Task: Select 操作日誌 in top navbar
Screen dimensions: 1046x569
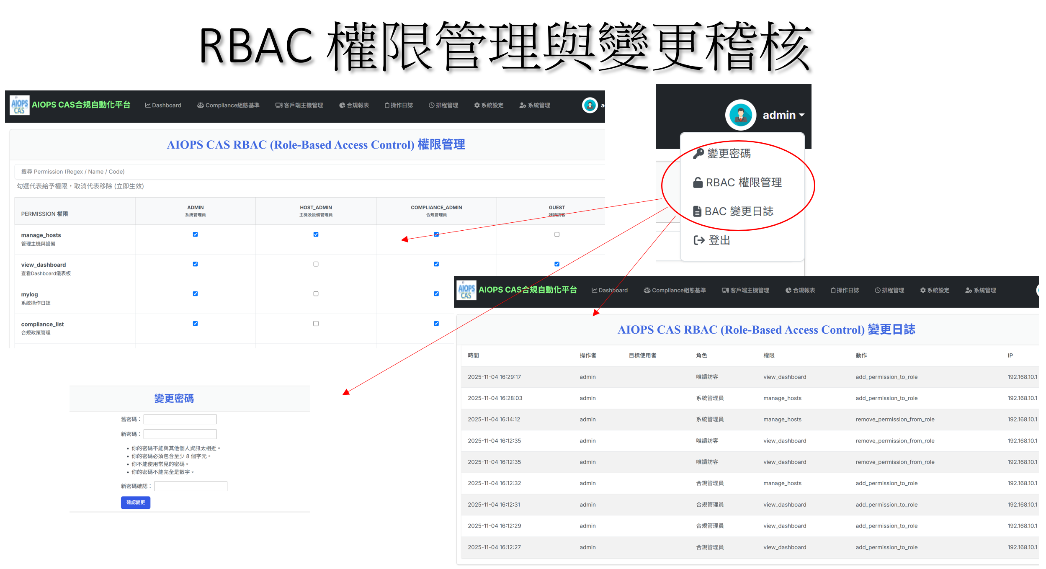Action: pos(399,106)
